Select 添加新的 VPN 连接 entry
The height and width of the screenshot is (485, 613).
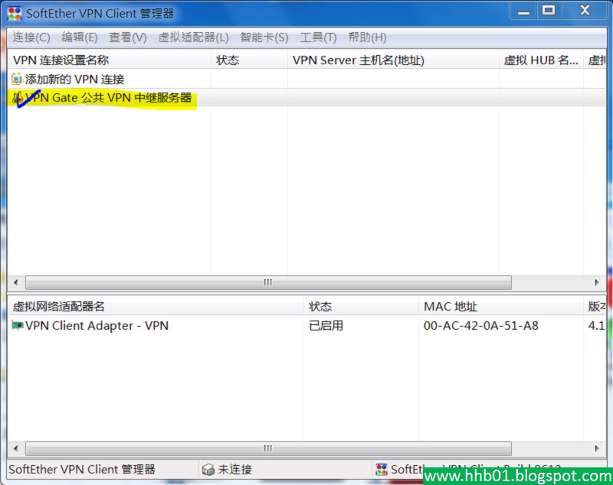(74, 80)
